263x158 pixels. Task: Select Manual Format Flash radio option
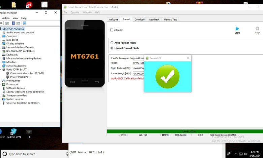point(112,48)
